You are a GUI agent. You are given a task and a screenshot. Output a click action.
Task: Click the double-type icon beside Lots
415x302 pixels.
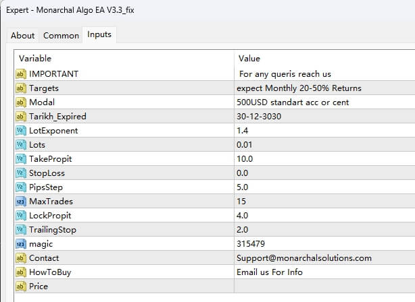click(21, 145)
